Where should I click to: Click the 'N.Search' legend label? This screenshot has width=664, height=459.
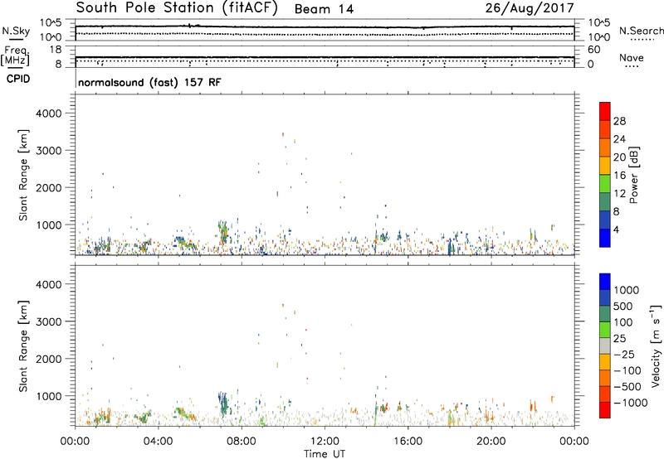pos(641,31)
